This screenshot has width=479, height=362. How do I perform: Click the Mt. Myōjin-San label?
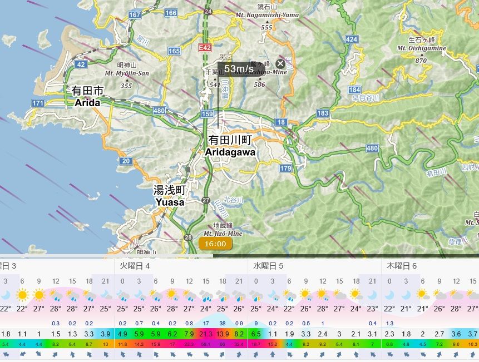[x=127, y=73]
